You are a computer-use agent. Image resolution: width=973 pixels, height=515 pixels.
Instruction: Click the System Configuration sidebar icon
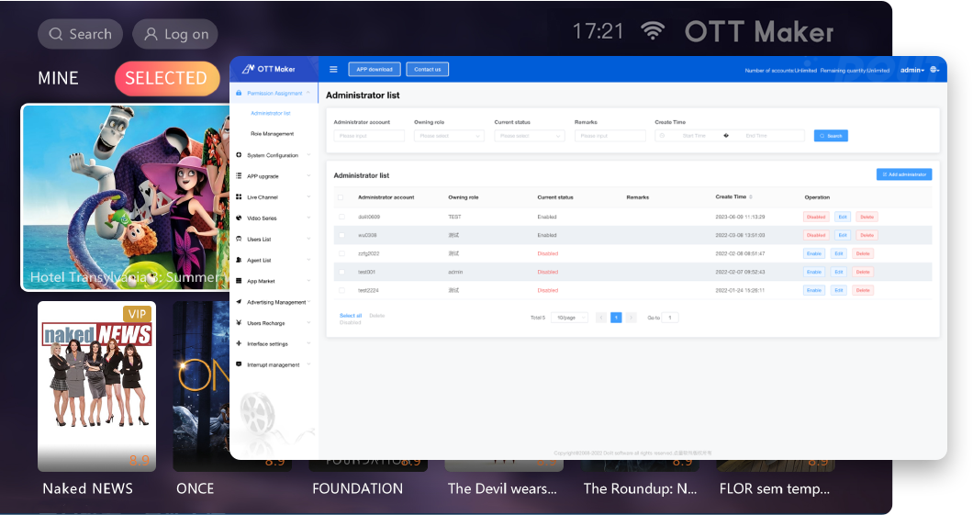tap(239, 155)
